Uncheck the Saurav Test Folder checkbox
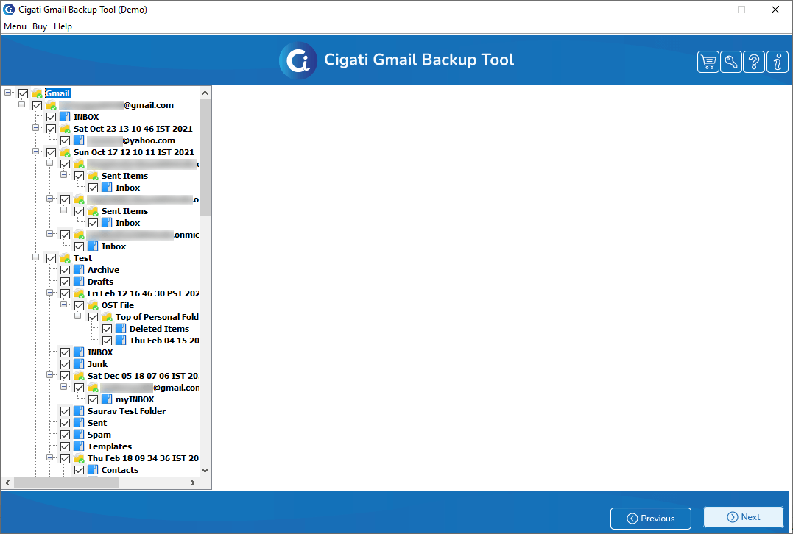793x534 pixels. (x=66, y=411)
